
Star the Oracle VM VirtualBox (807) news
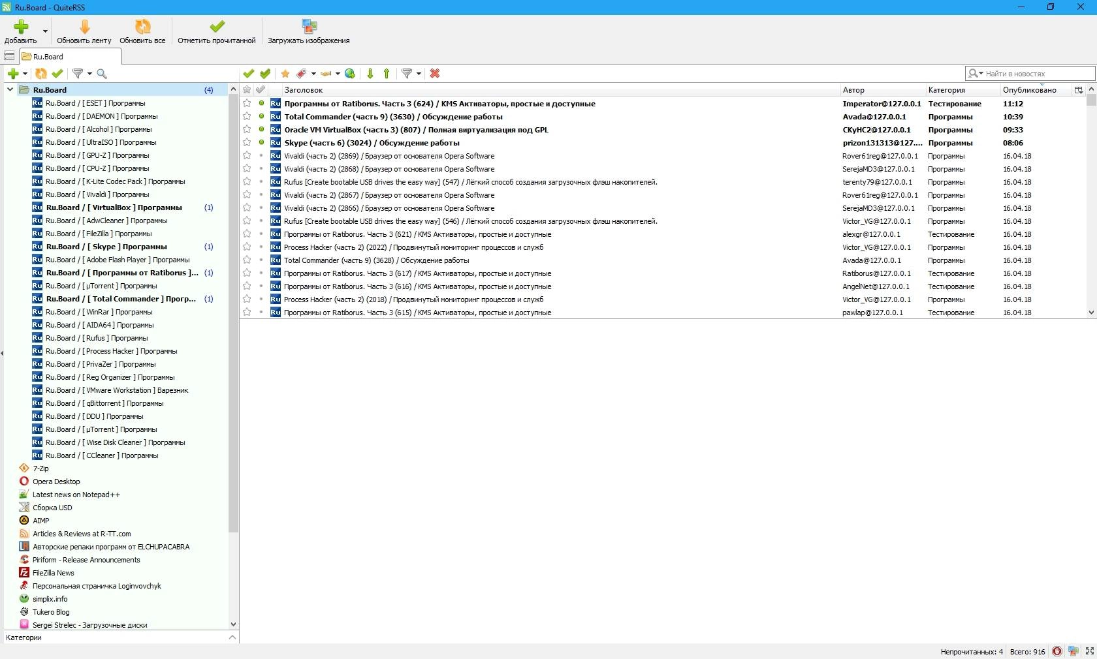pos(247,129)
